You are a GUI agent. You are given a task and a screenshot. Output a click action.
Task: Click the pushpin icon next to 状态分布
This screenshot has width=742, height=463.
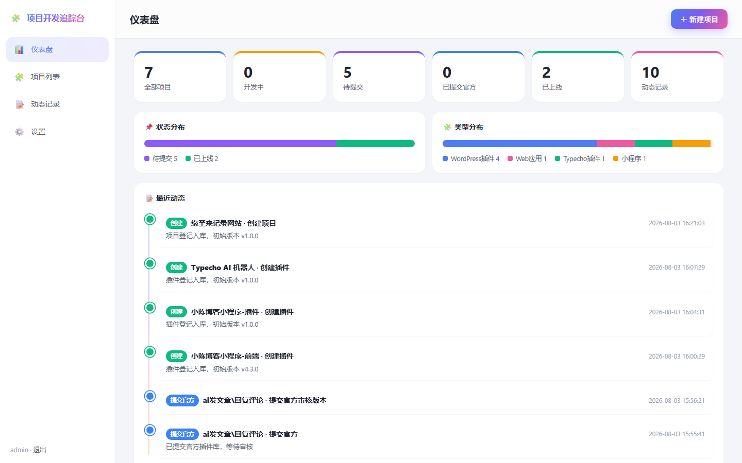tap(149, 127)
